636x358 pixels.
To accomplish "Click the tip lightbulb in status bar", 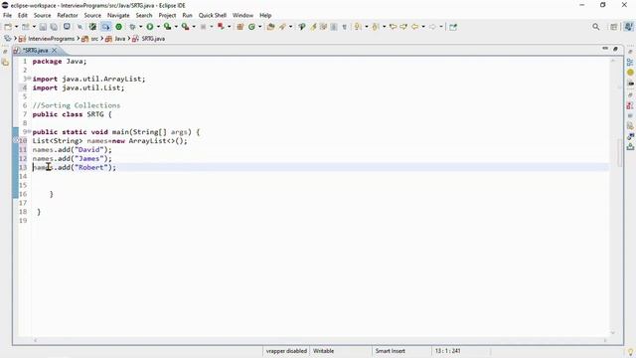I will coord(630,352).
